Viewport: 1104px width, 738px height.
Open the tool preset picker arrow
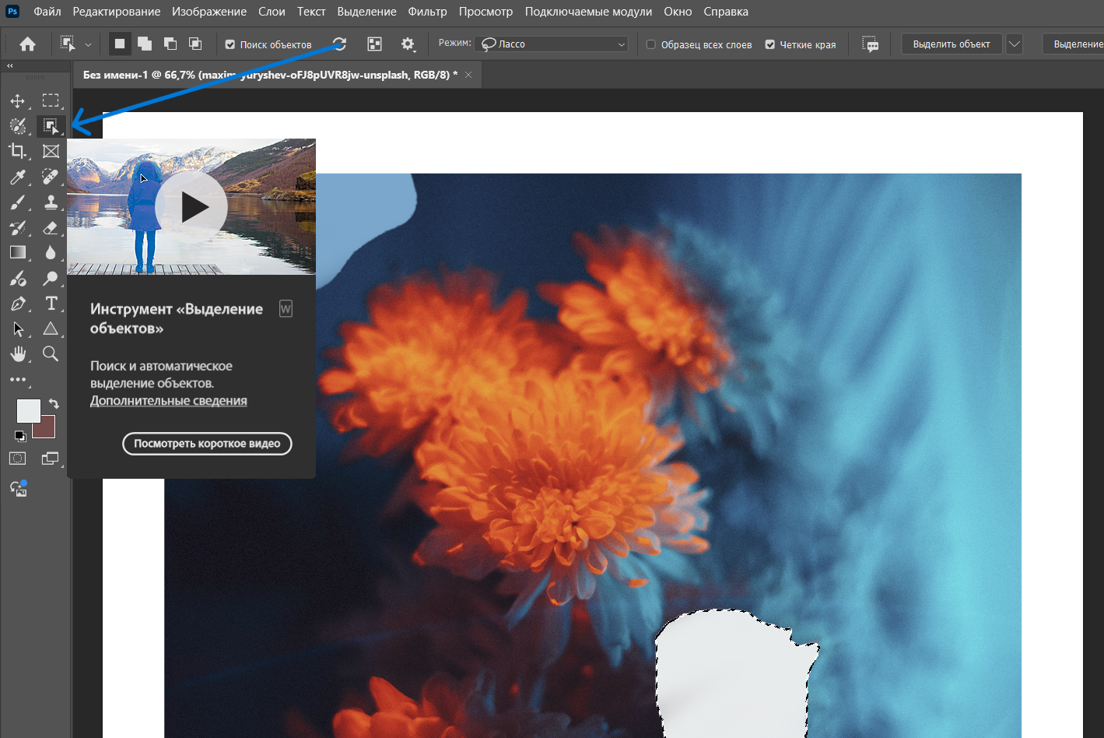tap(88, 45)
